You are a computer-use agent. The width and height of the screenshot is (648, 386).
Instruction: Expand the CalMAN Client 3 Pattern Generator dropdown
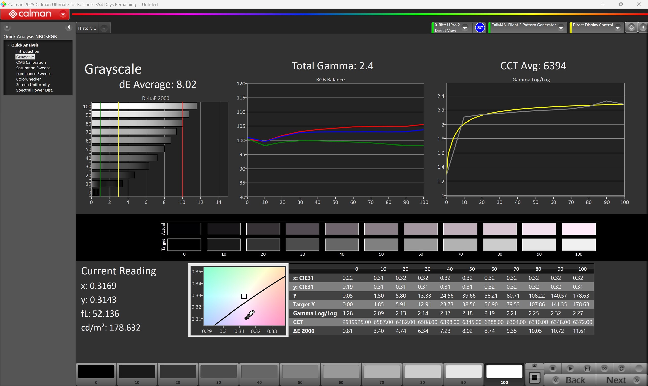[561, 28]
